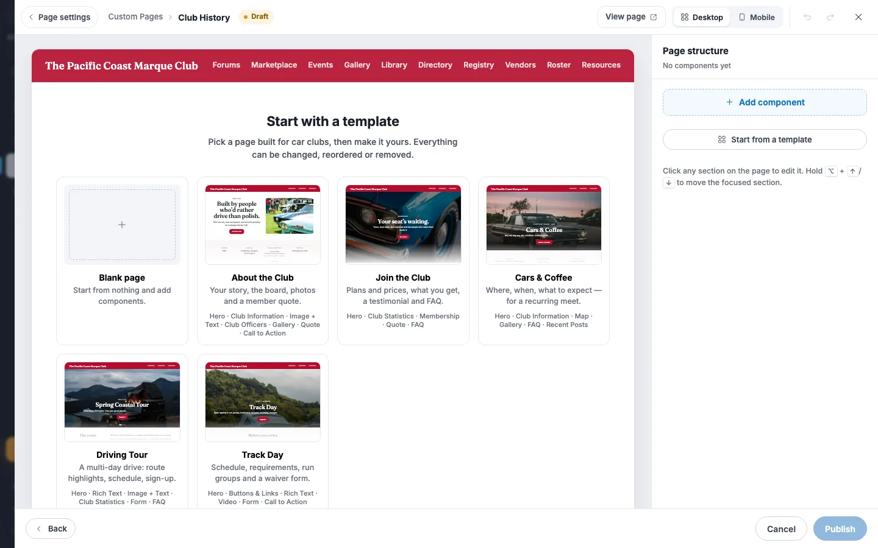The width and height of the screenshot is (878, 548).
Task: Click the Page structure heading
Action: coord(696,51)
